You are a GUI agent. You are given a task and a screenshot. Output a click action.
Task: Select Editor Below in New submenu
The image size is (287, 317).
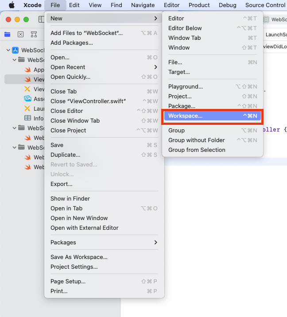point(212,28)
